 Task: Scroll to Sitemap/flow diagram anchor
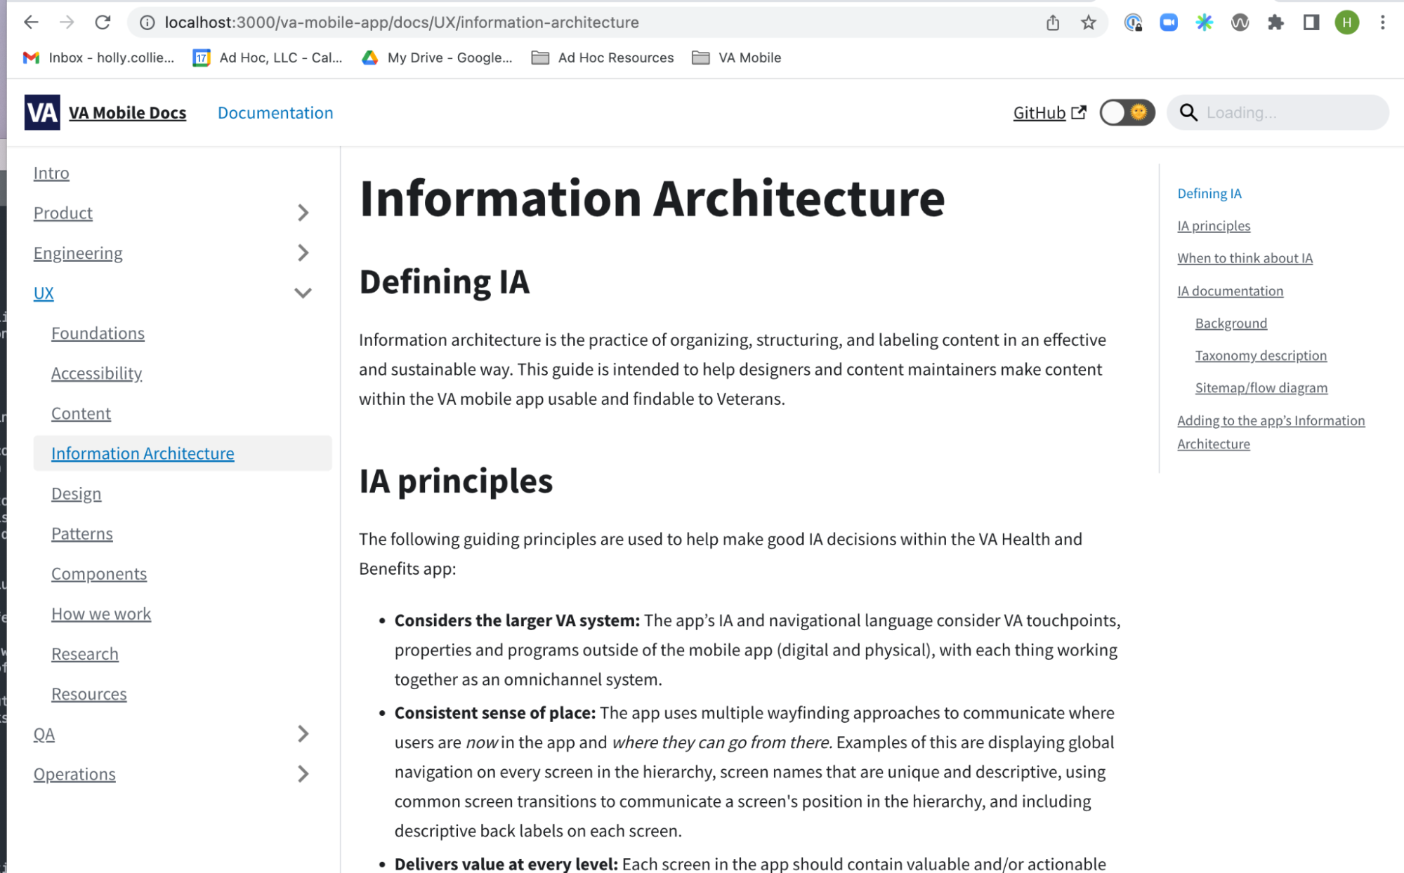tap(1260, 387)
